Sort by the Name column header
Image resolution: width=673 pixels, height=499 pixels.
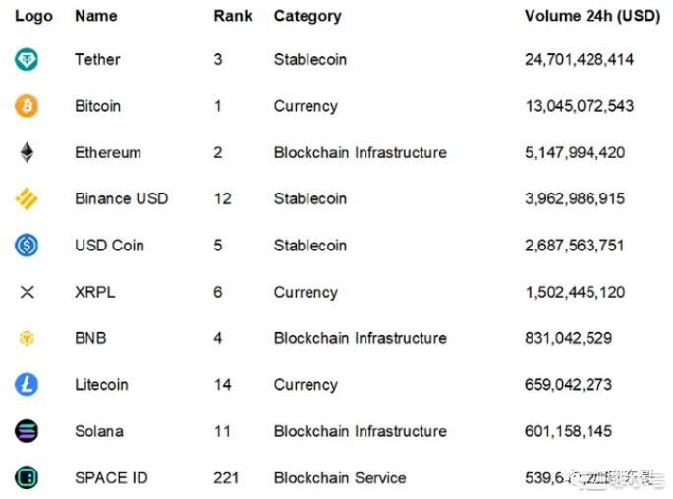tap(95, 16)
